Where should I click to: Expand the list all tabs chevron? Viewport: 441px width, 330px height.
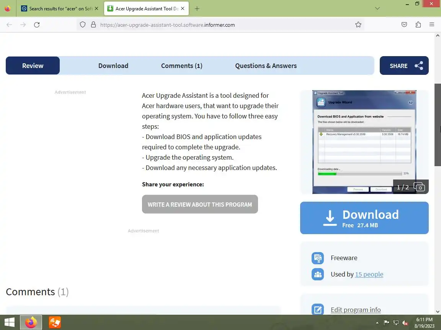tap(377, 8)
